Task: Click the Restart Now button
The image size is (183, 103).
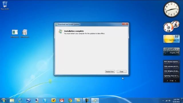Action: 110,72
